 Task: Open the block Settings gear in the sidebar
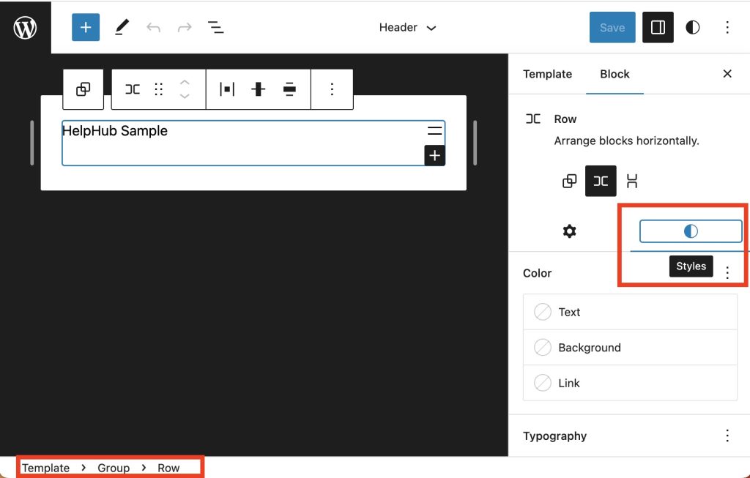click(x=569, y=231)
